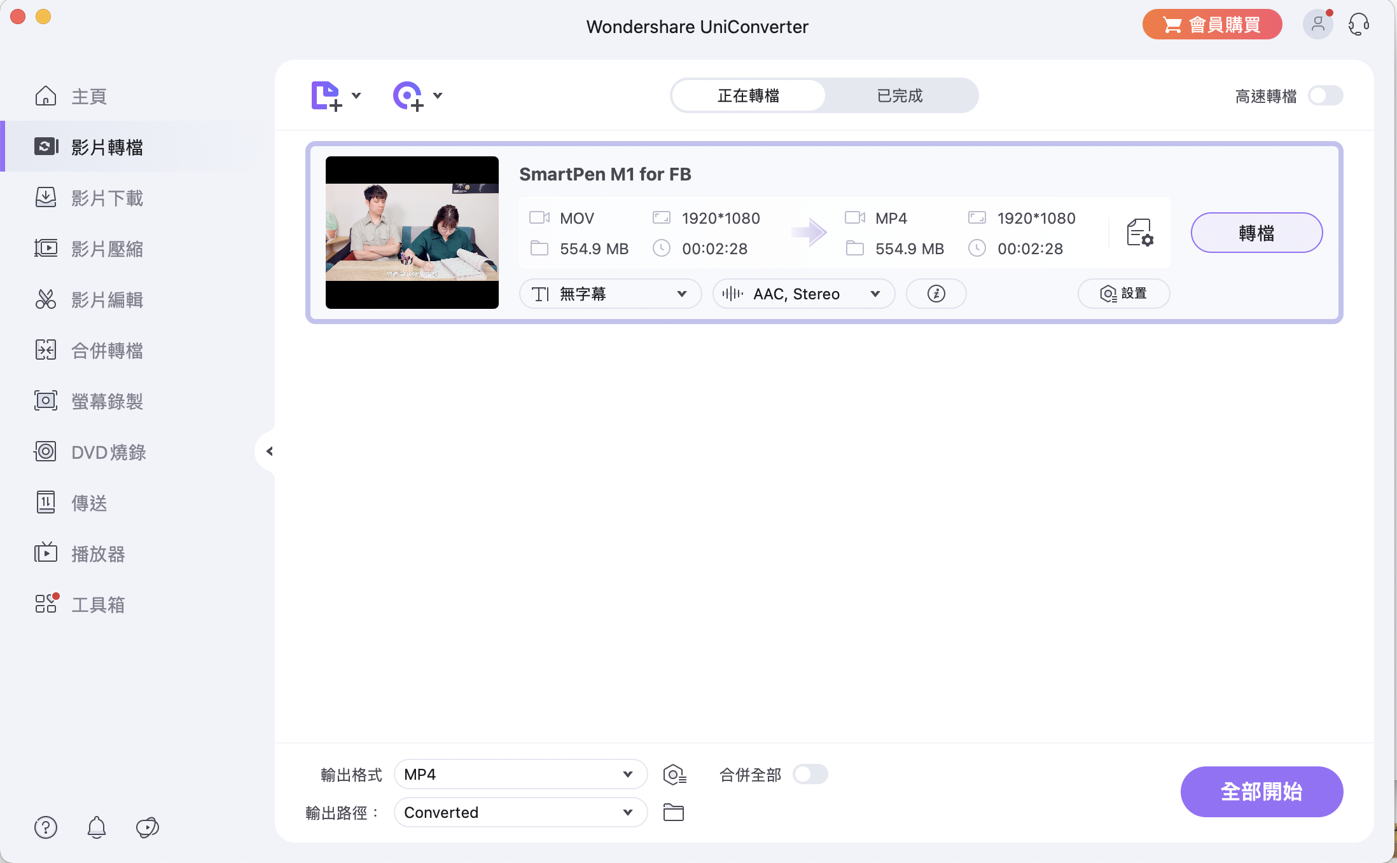Viewport: 1397px width, 863px height.
Task: Switch to the 已完成 tab
Action: coord(900,96)
